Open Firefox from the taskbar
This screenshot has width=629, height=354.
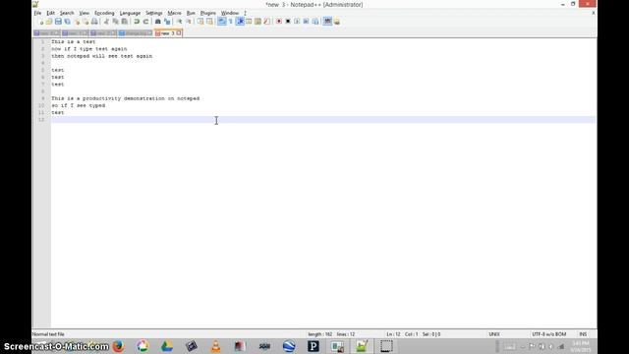(x=118, y=346)
